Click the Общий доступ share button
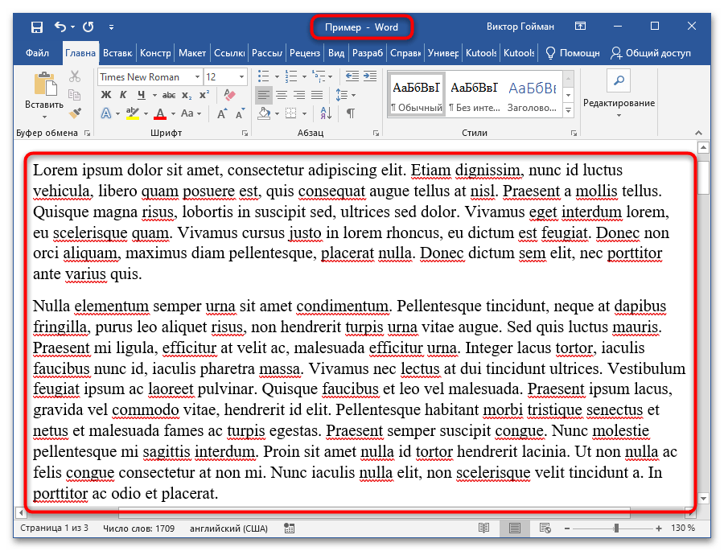 pyautogui.click(x=651, y=53)
